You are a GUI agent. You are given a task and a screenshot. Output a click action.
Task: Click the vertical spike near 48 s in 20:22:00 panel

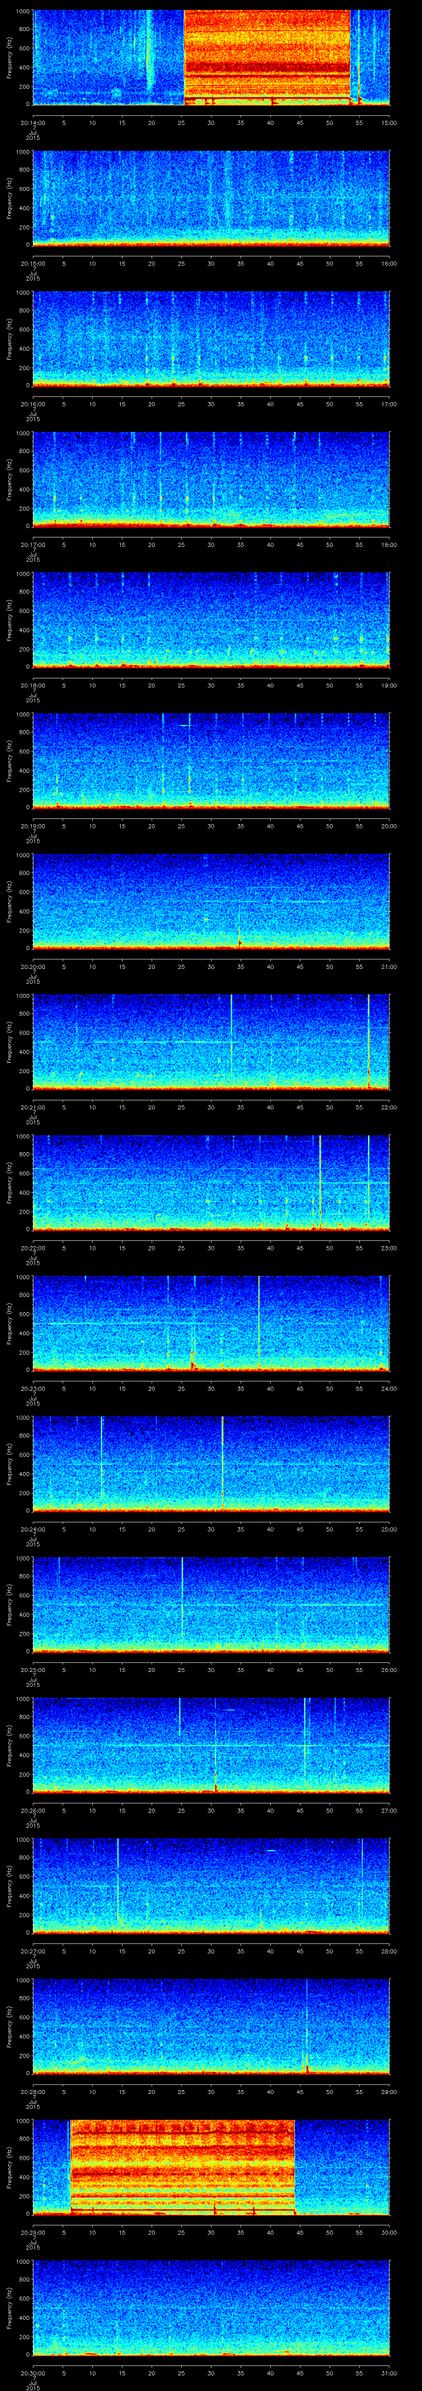pos(320,1182)
